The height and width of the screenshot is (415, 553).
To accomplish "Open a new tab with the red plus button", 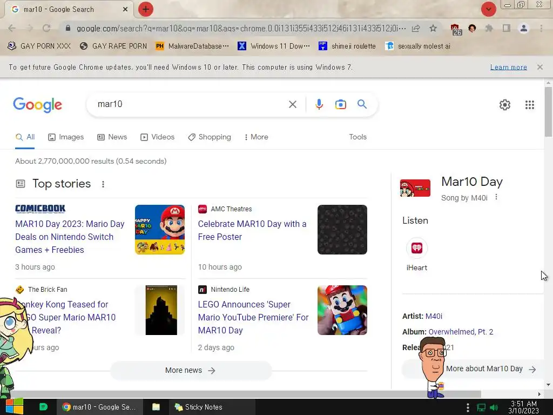I will click(x=146, y=9).
